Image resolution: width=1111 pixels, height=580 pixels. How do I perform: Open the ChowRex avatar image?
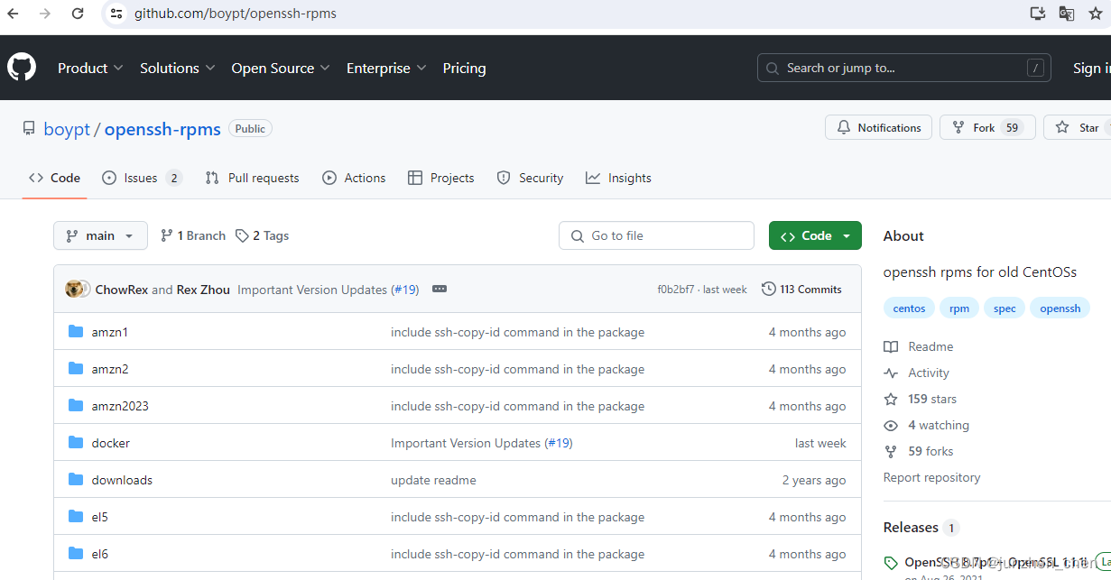pyautogui.click(x=74, y=290)
